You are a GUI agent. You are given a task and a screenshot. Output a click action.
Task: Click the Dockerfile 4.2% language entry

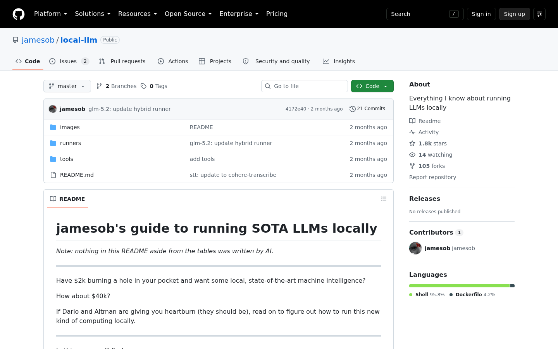pos(472,295)
